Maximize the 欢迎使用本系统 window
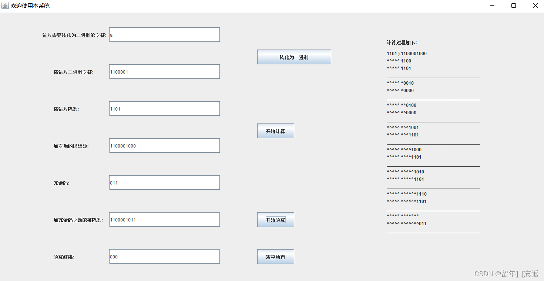This screenshot has height=281, width=544. point(514,6)
